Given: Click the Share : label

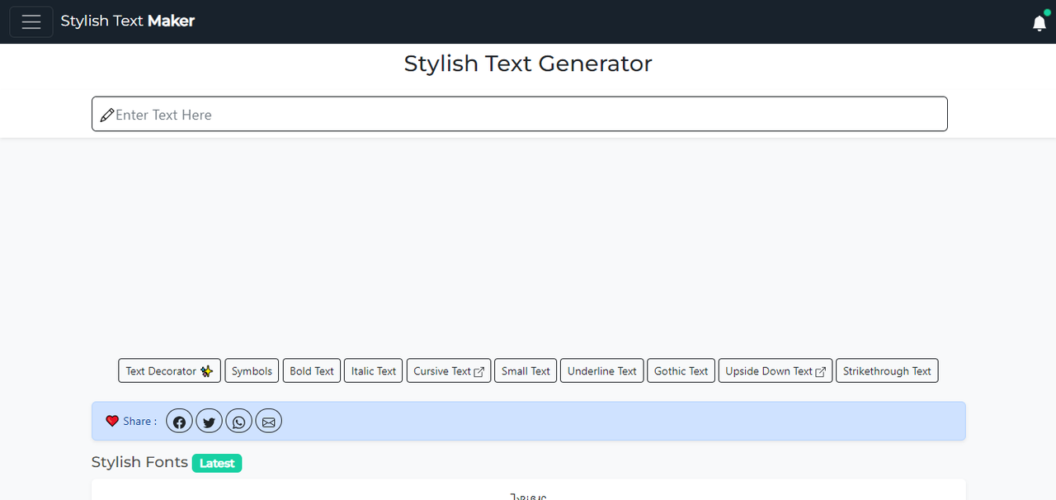Looking at the screenshot, I should tap(139, 421).
